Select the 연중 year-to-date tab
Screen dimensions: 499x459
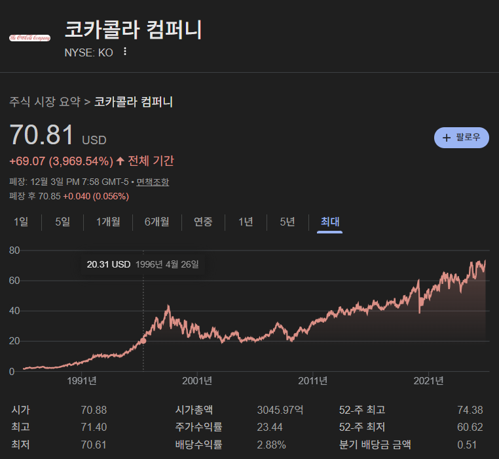pos(203,222)
